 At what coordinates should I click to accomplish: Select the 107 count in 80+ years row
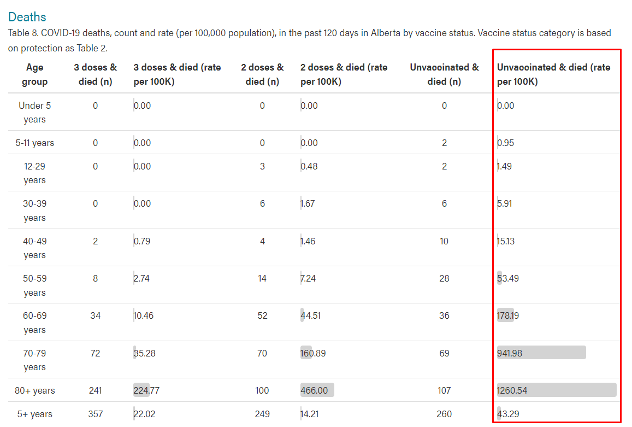444,391
